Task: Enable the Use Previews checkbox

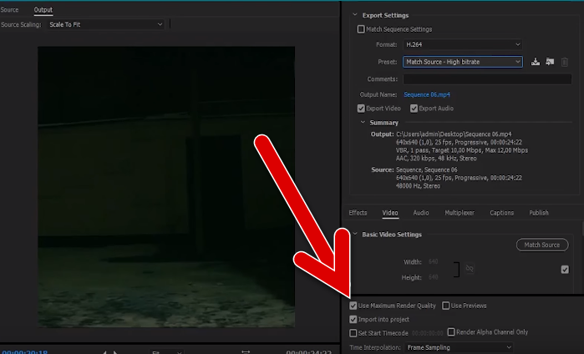Action: 446,306
